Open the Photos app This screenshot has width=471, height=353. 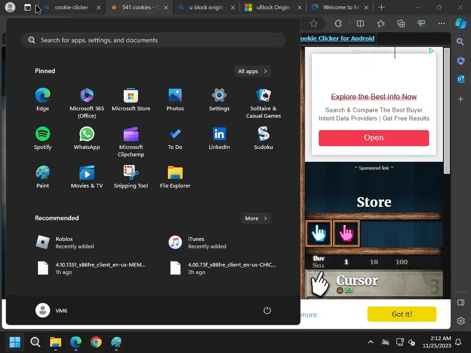[x=175, y=100]
